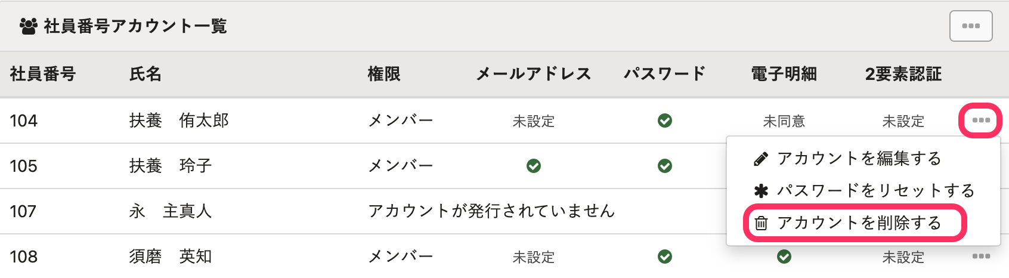Choose パスワードをリセットする menu entry
This screenshot has height=278, width=1009.
coord(875,191)
